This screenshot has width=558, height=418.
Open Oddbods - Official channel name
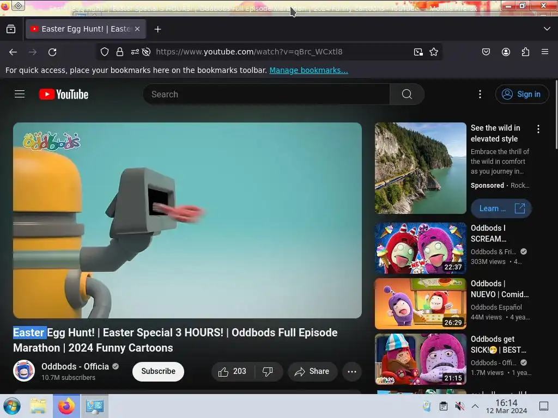tap(75, 366)
